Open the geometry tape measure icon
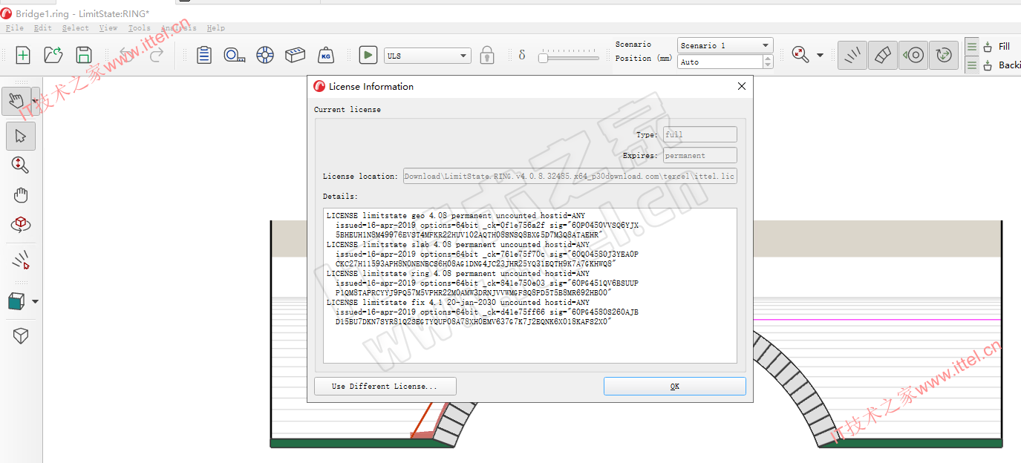 click(x=235, y=55)
